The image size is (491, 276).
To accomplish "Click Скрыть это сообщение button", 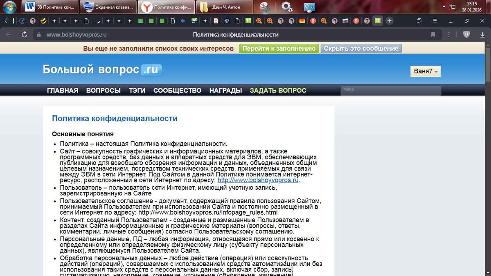I will click(361, 48).
